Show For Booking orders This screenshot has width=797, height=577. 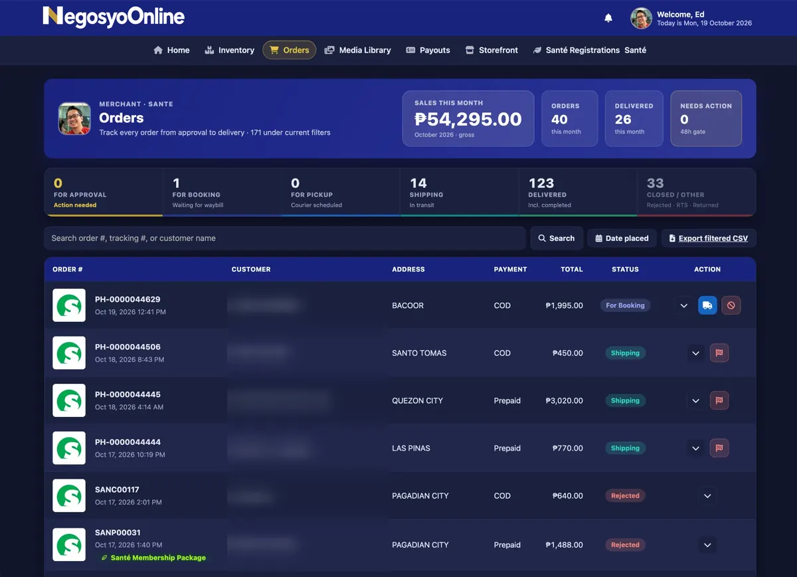click(222, 192)
